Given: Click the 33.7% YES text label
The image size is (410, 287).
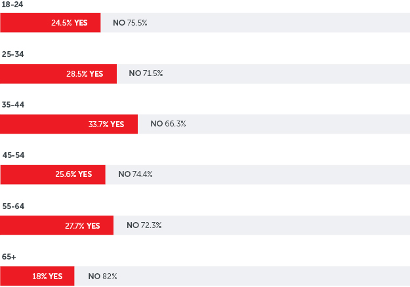Looking at the screenshot, I should tap(106, 124).
